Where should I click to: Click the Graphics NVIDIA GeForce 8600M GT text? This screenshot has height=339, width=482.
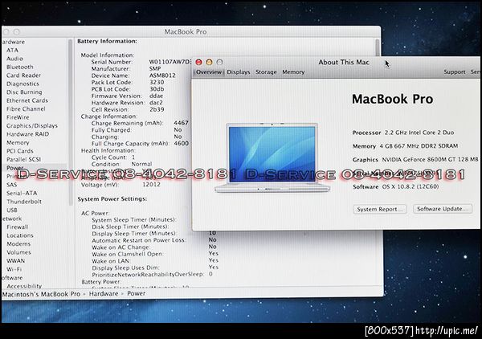click(415, 160)
